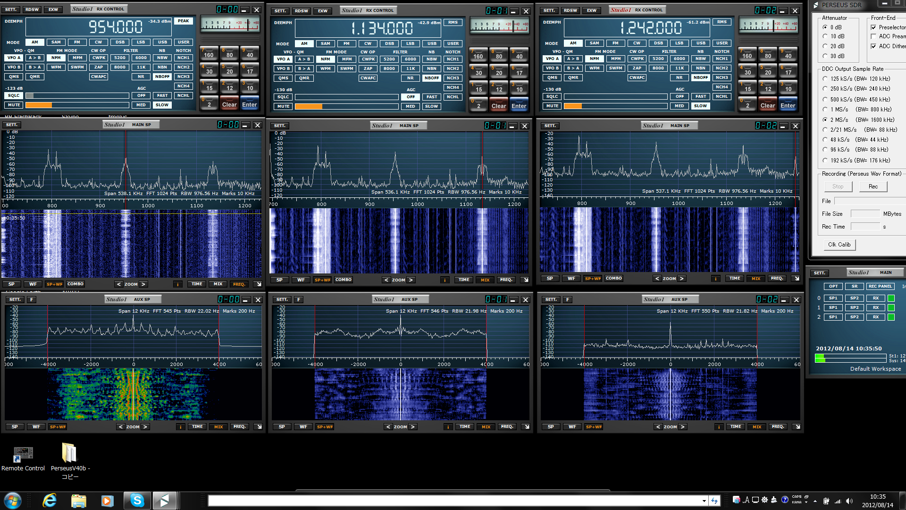Open Internet Explorer from the taskbar

(49, 500)
